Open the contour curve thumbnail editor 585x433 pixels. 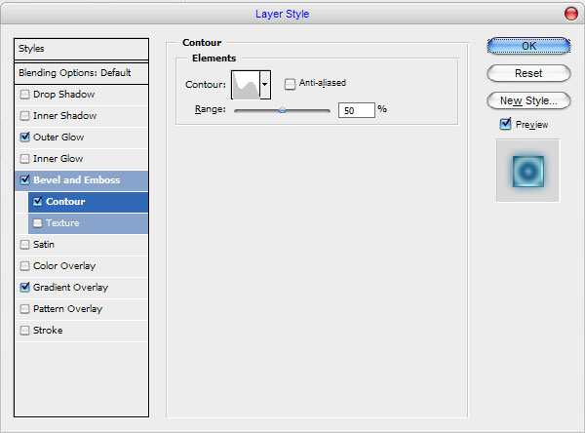click(246, 85)
